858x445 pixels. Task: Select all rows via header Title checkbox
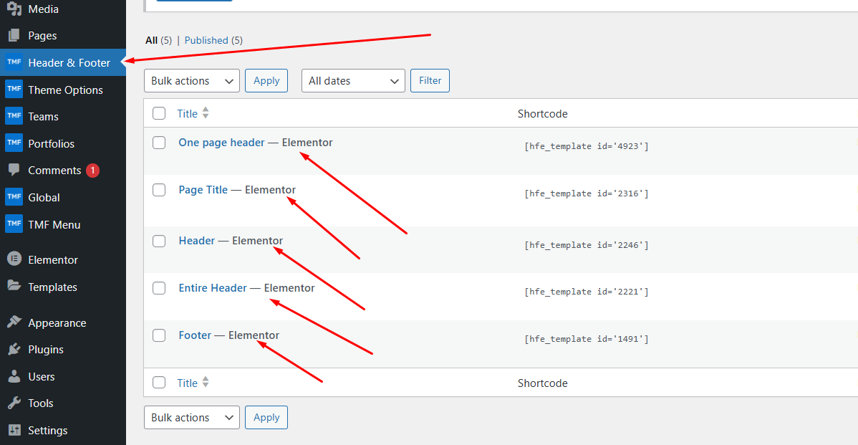click(x=159, y=113)
